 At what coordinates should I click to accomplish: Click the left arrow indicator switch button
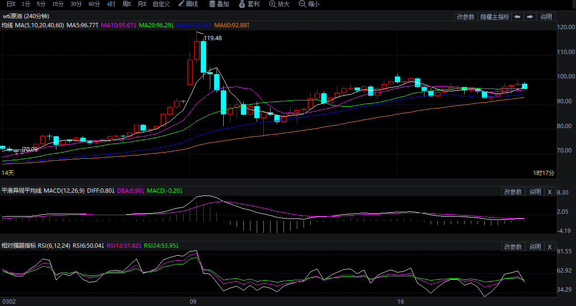click(518, 17)
